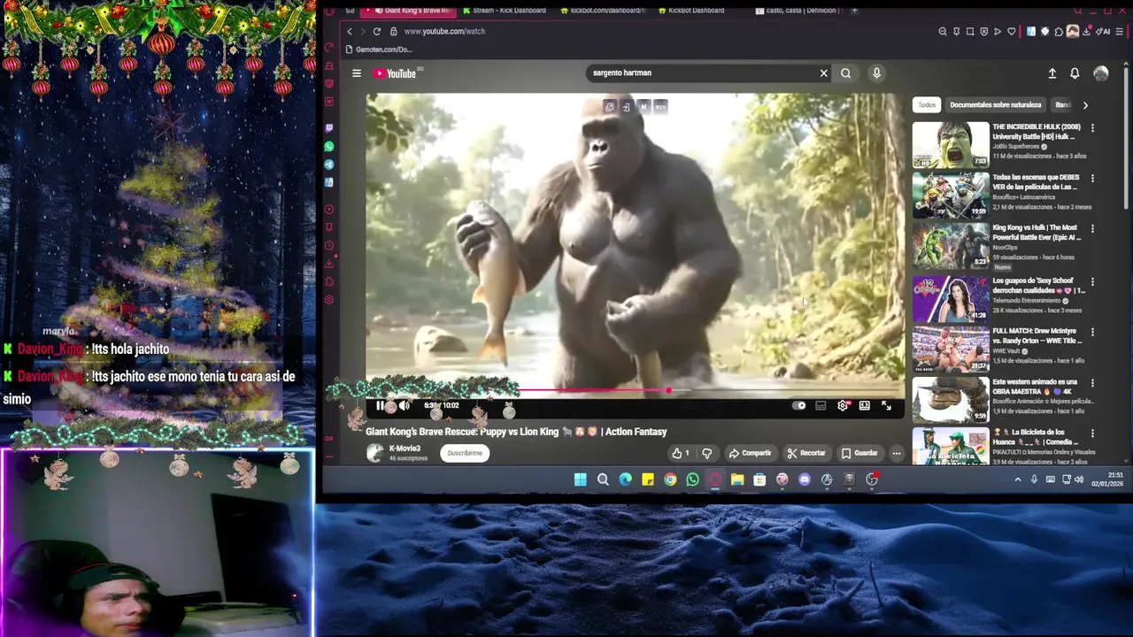1133x637 pixels.
Task: Open 'Todas las escenas que DEBES VER' video
Action: click(951, 196)
